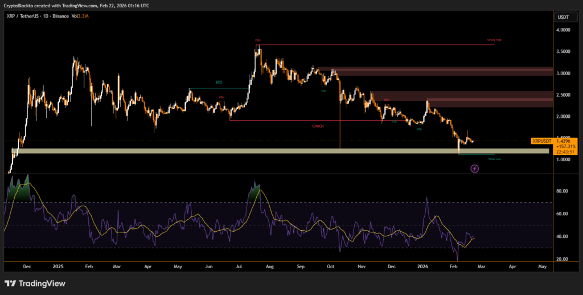Screen dimensions: 583x295
Task: Click the 2025 marker on time axis
Action: coord(59,266)
